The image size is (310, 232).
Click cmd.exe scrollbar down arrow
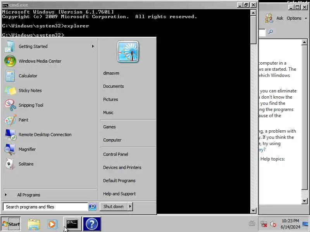(x=253, y=210)
